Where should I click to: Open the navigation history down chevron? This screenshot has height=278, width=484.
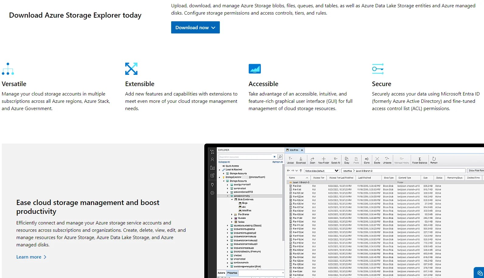[297, 171]
